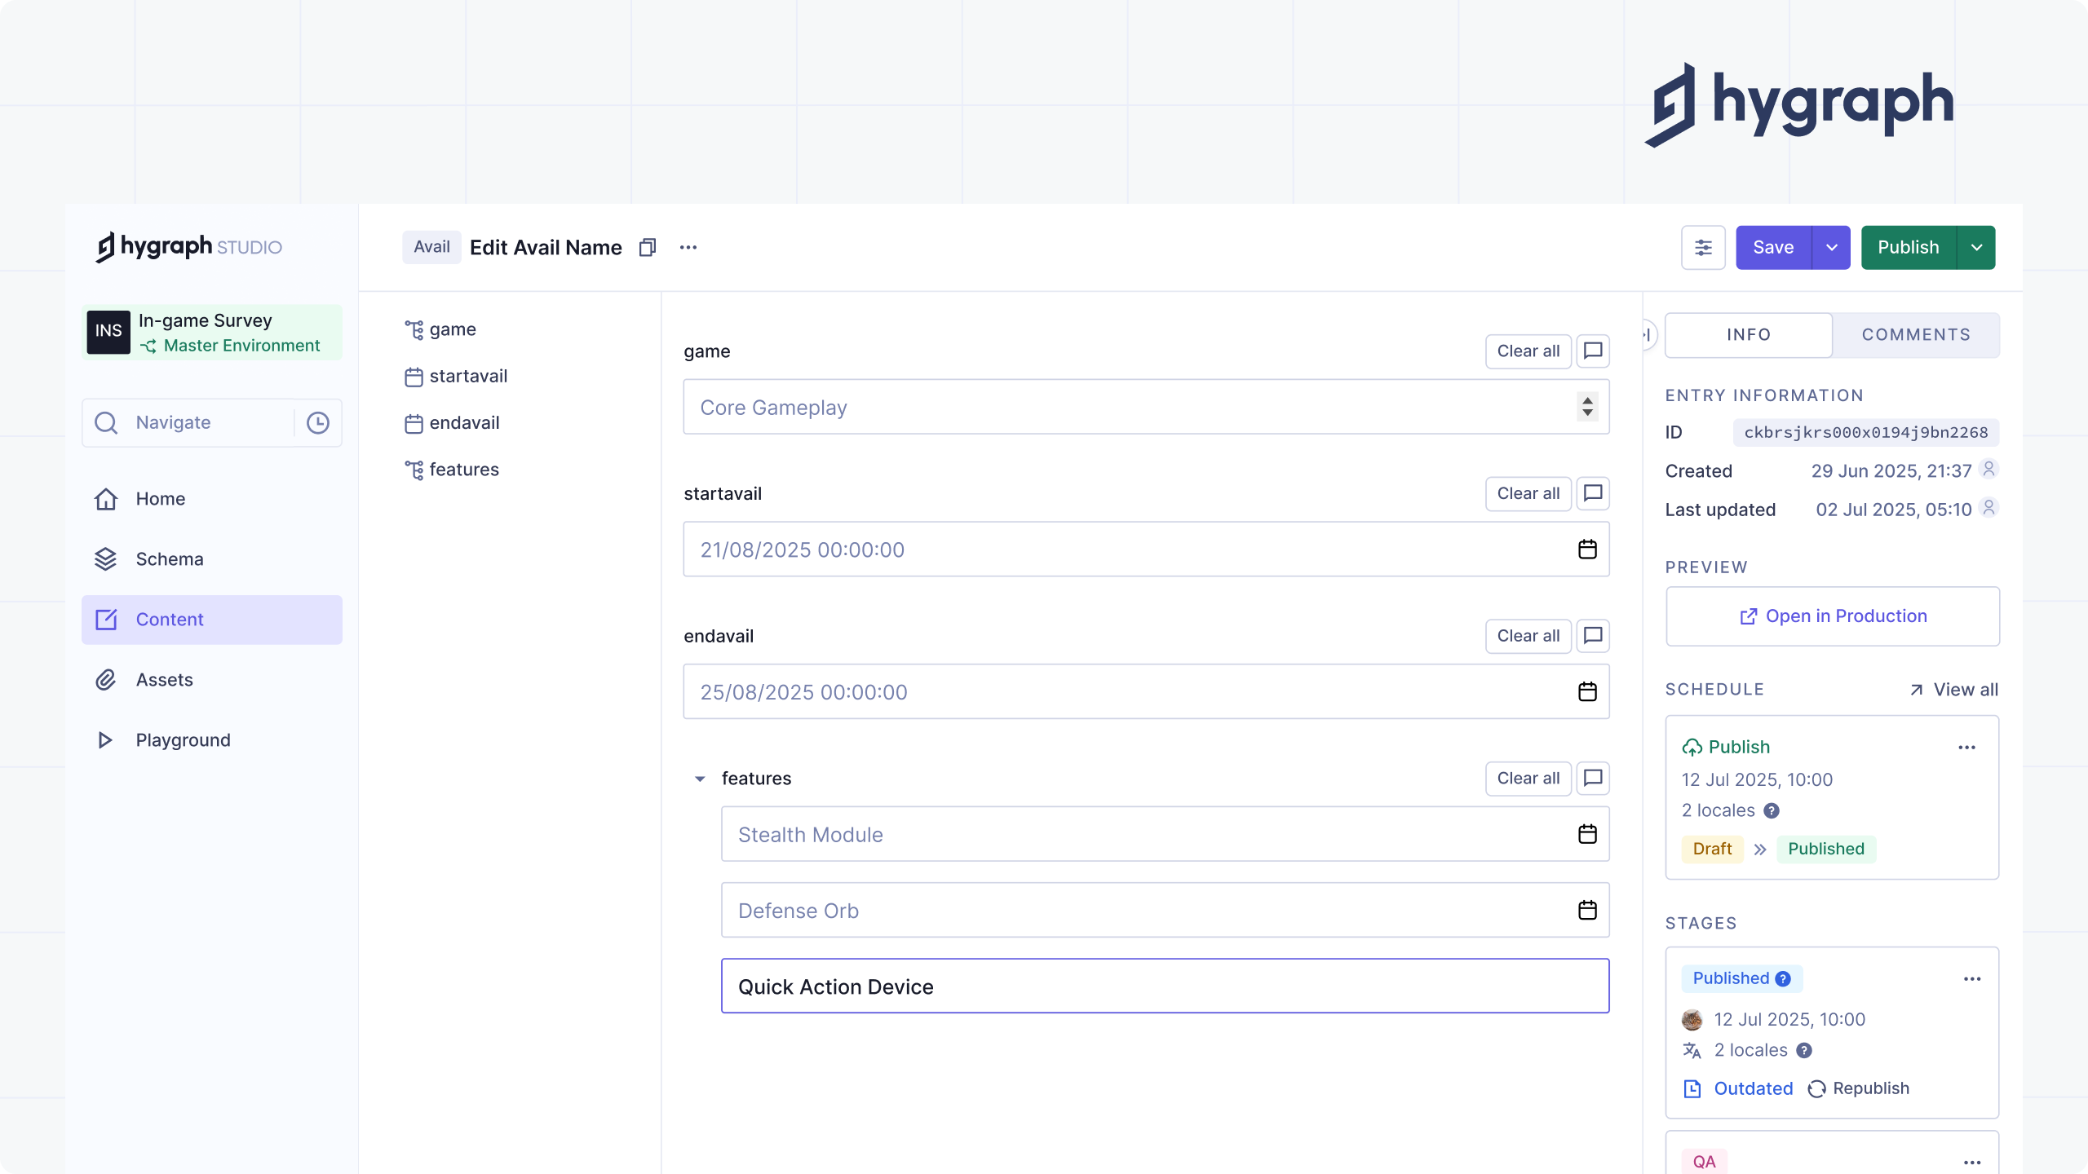Expand the Publish button dropdown arrow
Image resolution: width=2088 pixels, height=1174 pixels.
1976,247
